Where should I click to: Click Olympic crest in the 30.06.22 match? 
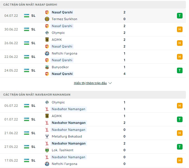(47, 33)
